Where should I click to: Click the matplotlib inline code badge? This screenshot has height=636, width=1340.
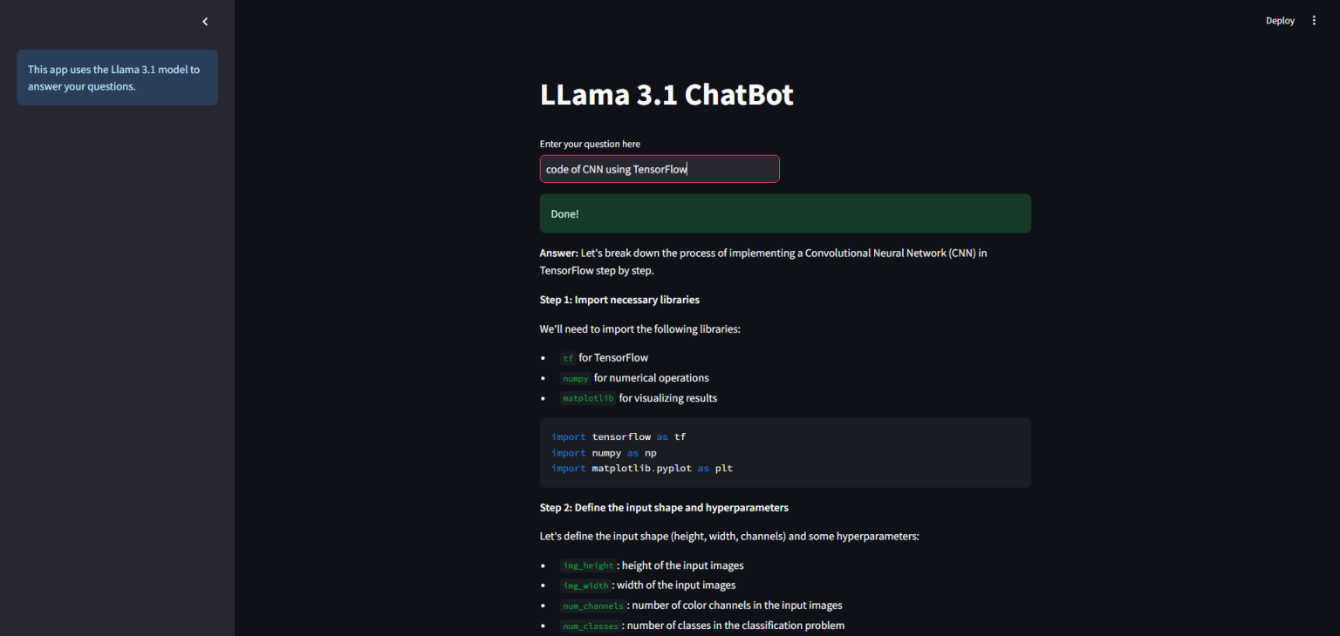pos(587,397)
